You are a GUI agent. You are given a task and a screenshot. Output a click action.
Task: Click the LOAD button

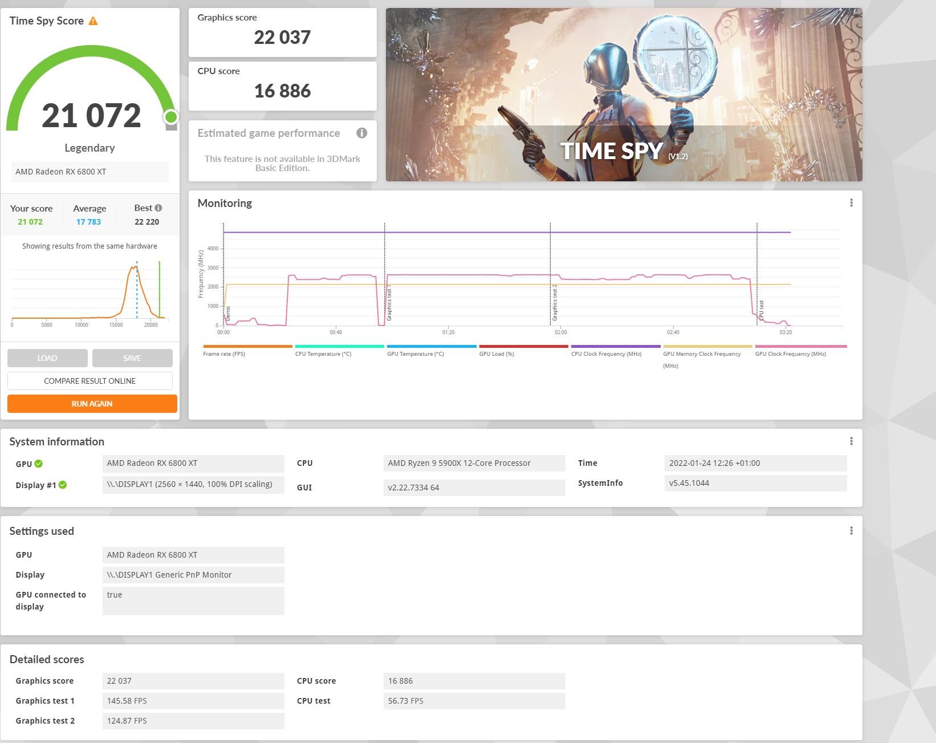pos(47,358)
